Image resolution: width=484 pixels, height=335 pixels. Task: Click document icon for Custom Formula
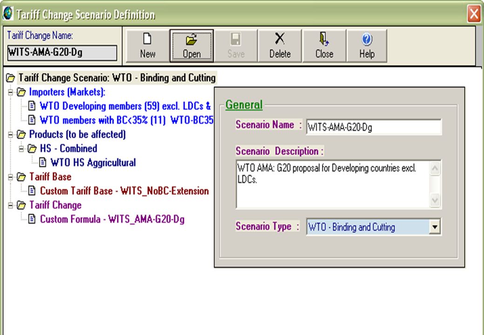32,219
